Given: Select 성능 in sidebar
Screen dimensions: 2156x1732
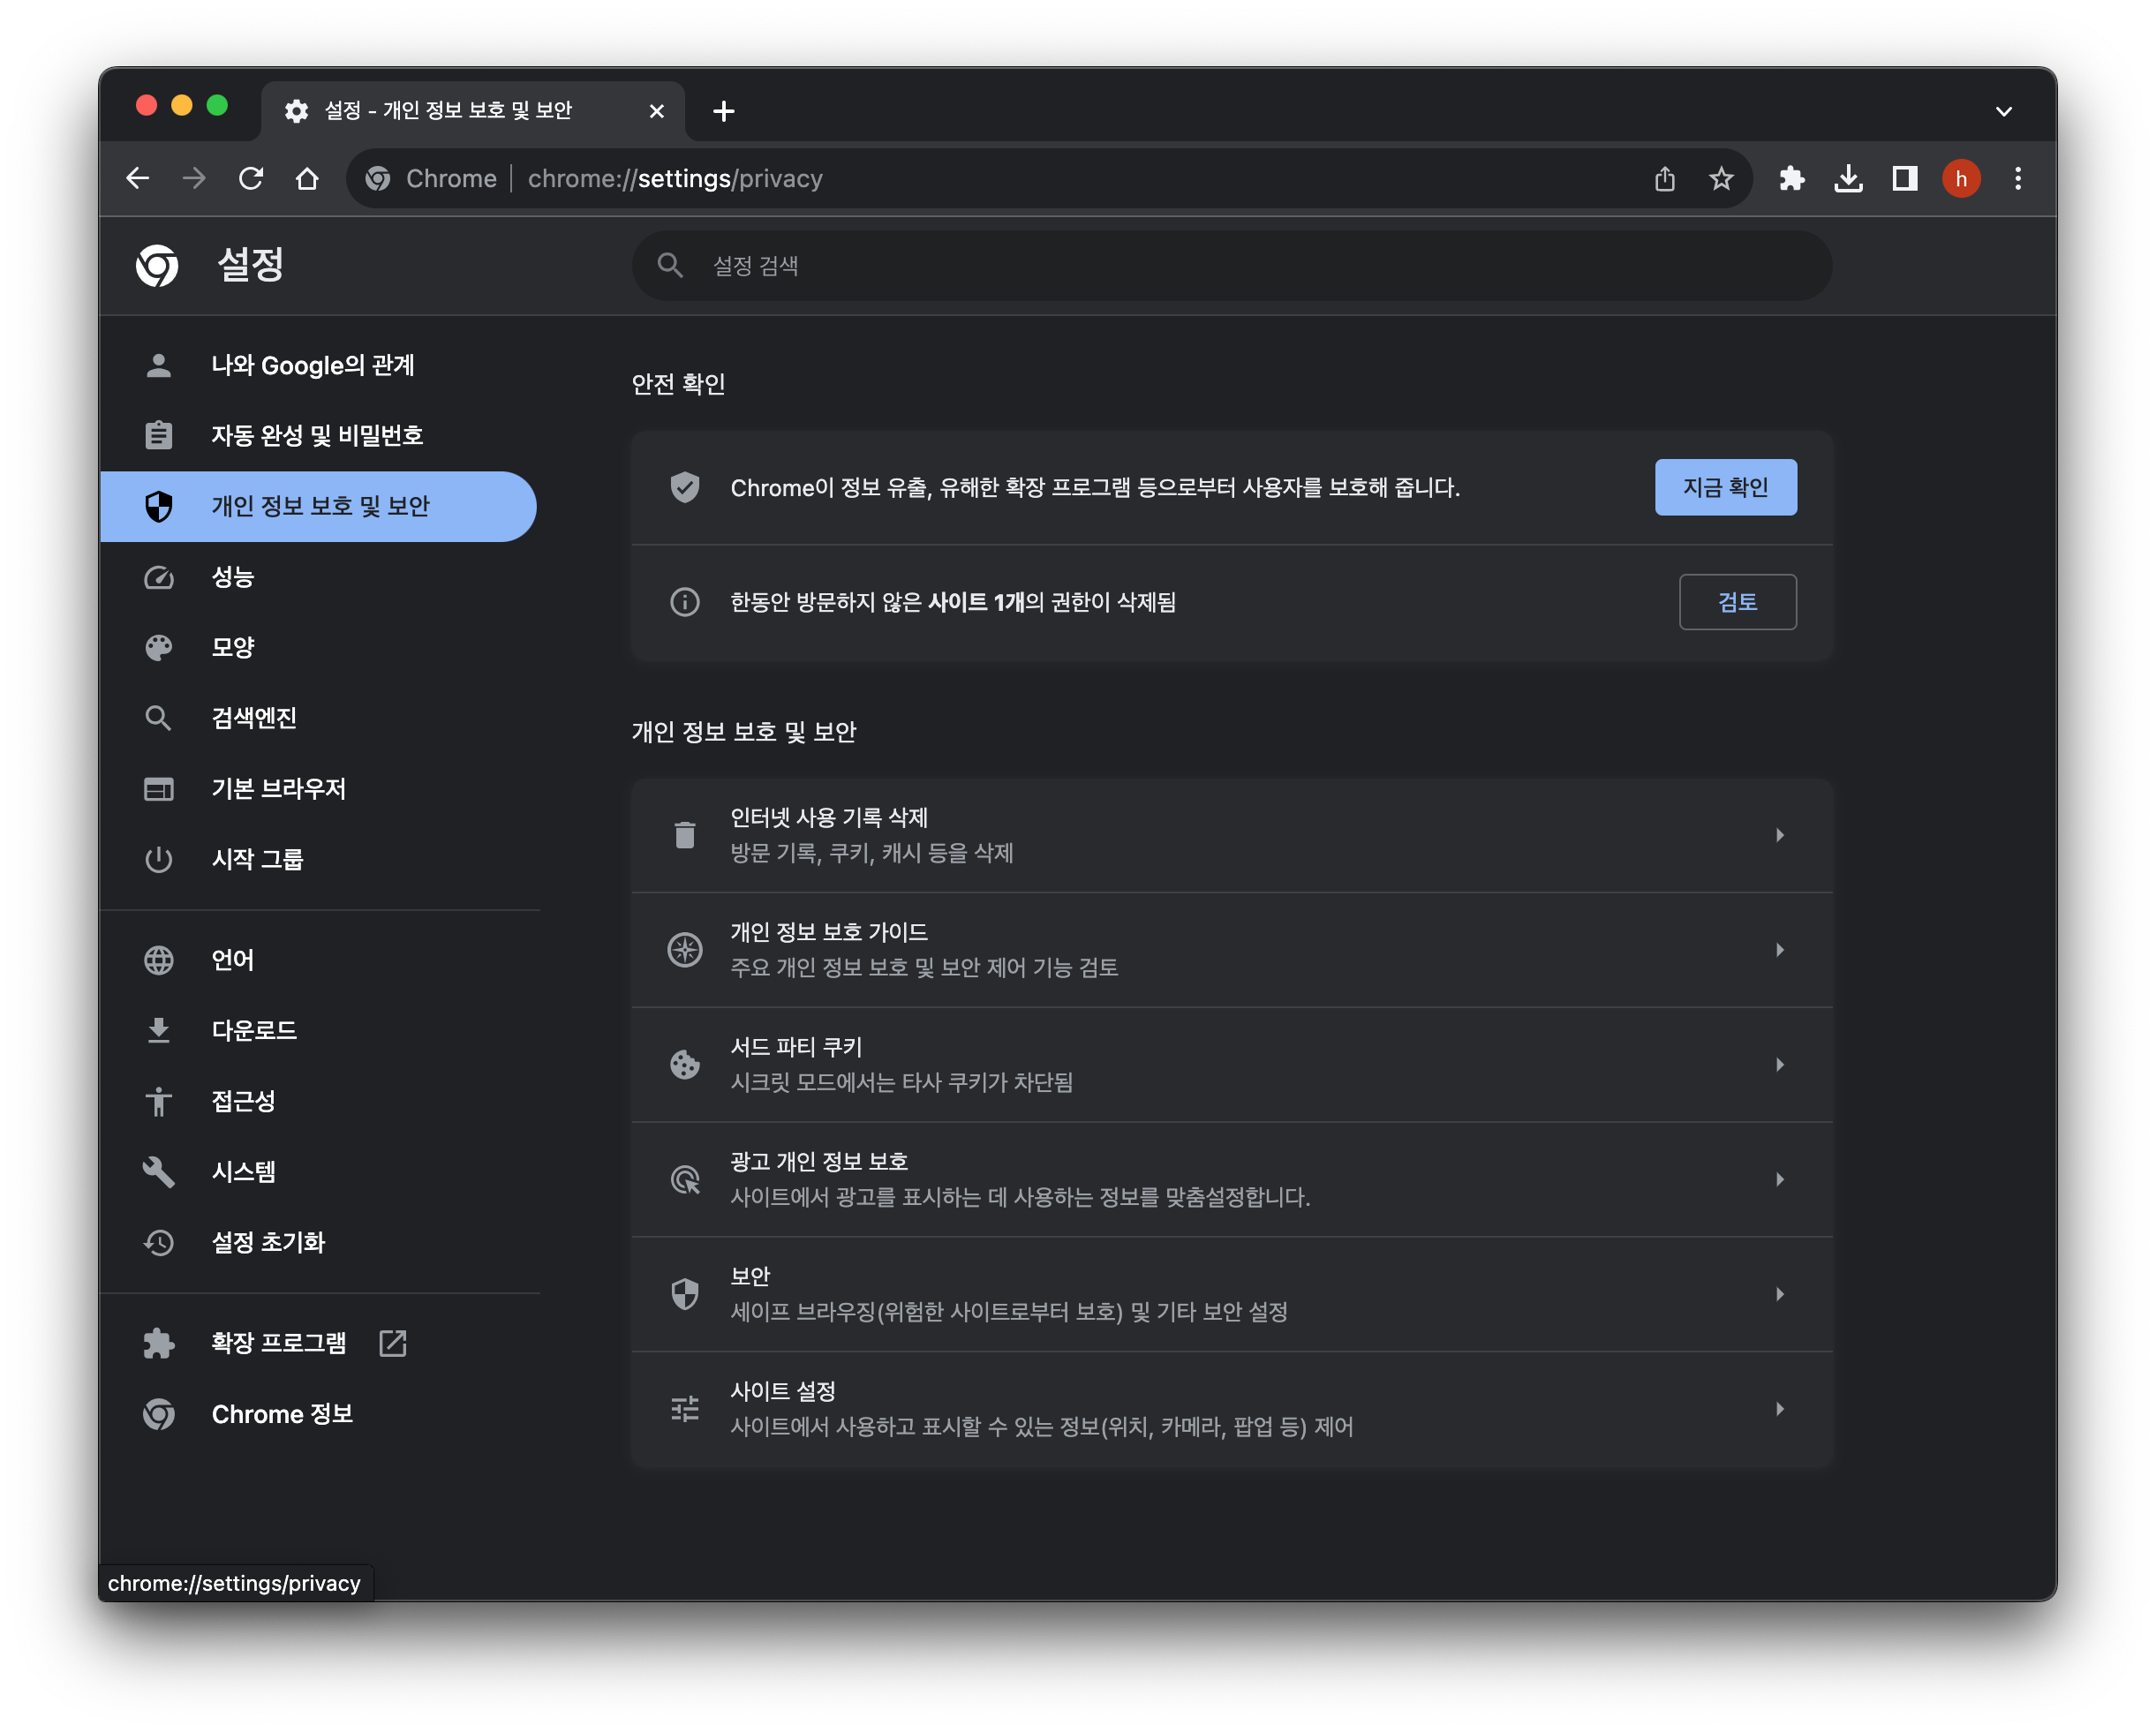Looking at the screenshot, I should tap(233, 577).
